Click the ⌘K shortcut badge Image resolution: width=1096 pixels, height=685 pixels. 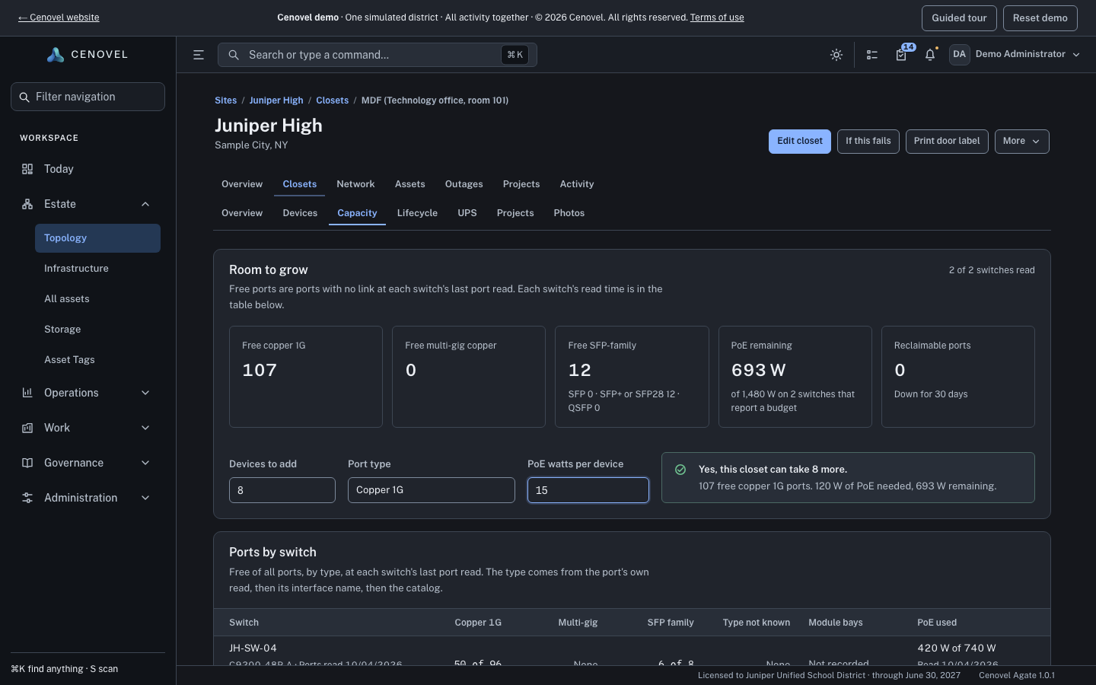point(515,55)
